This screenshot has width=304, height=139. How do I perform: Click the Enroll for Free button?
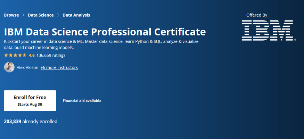(x=30, y=101)
